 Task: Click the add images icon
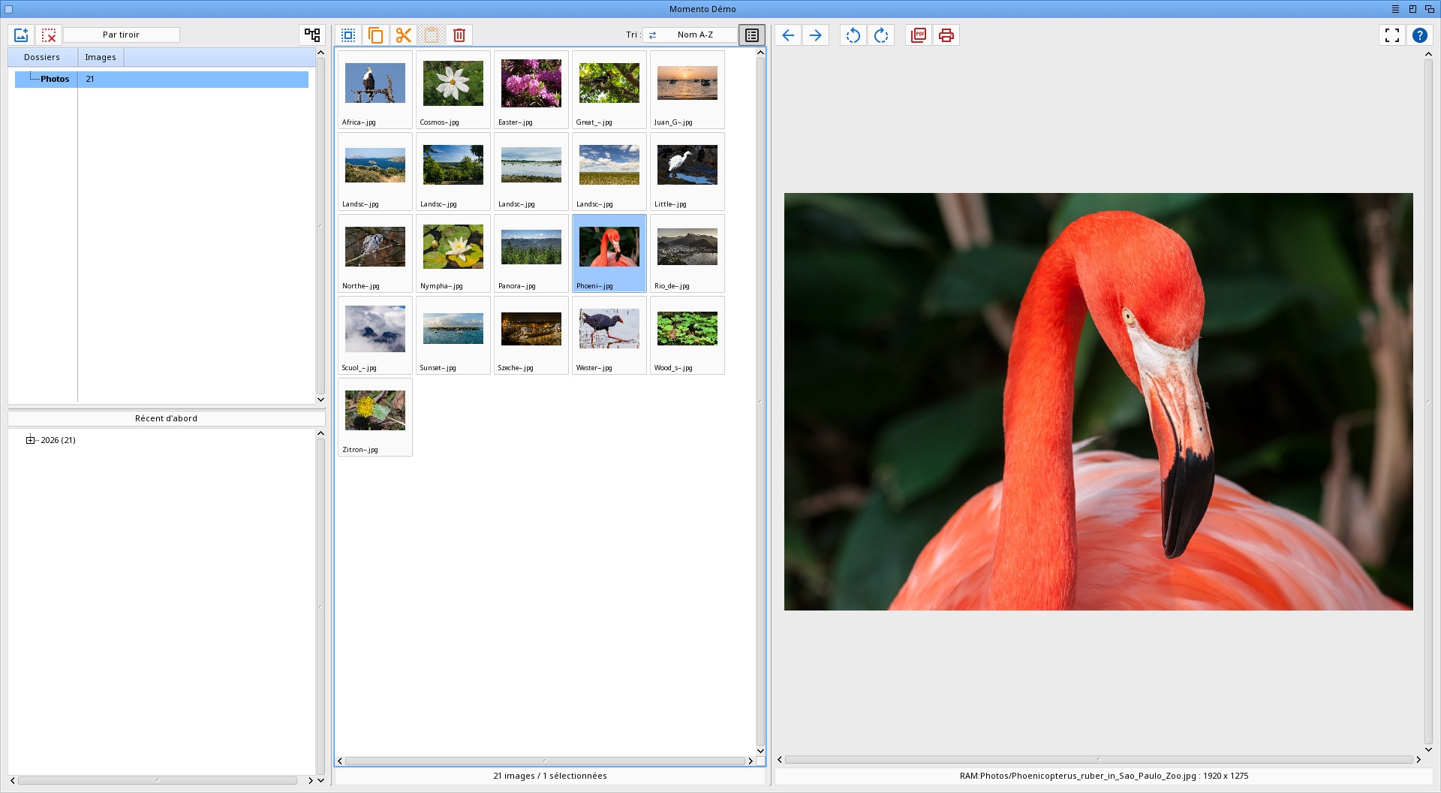21,35
